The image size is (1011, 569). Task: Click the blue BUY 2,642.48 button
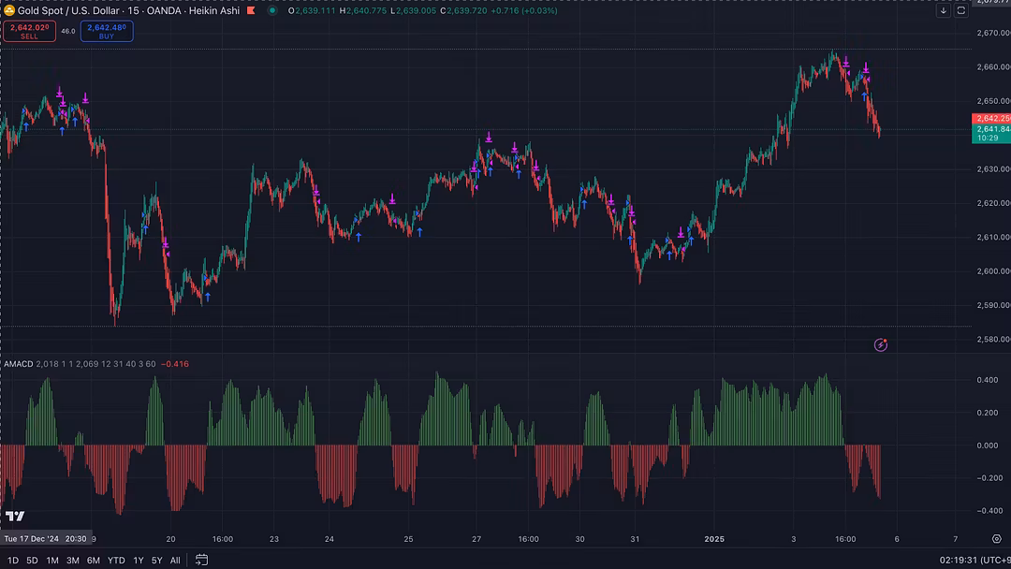coord(107,31)
